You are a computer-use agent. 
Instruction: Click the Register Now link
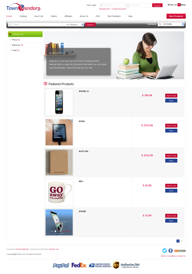(104, 9)
